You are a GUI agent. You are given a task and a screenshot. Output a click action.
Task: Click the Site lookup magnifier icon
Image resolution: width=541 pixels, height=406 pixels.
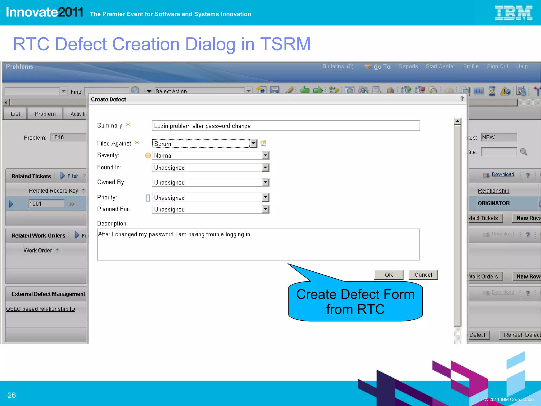[x=523, y=152]
